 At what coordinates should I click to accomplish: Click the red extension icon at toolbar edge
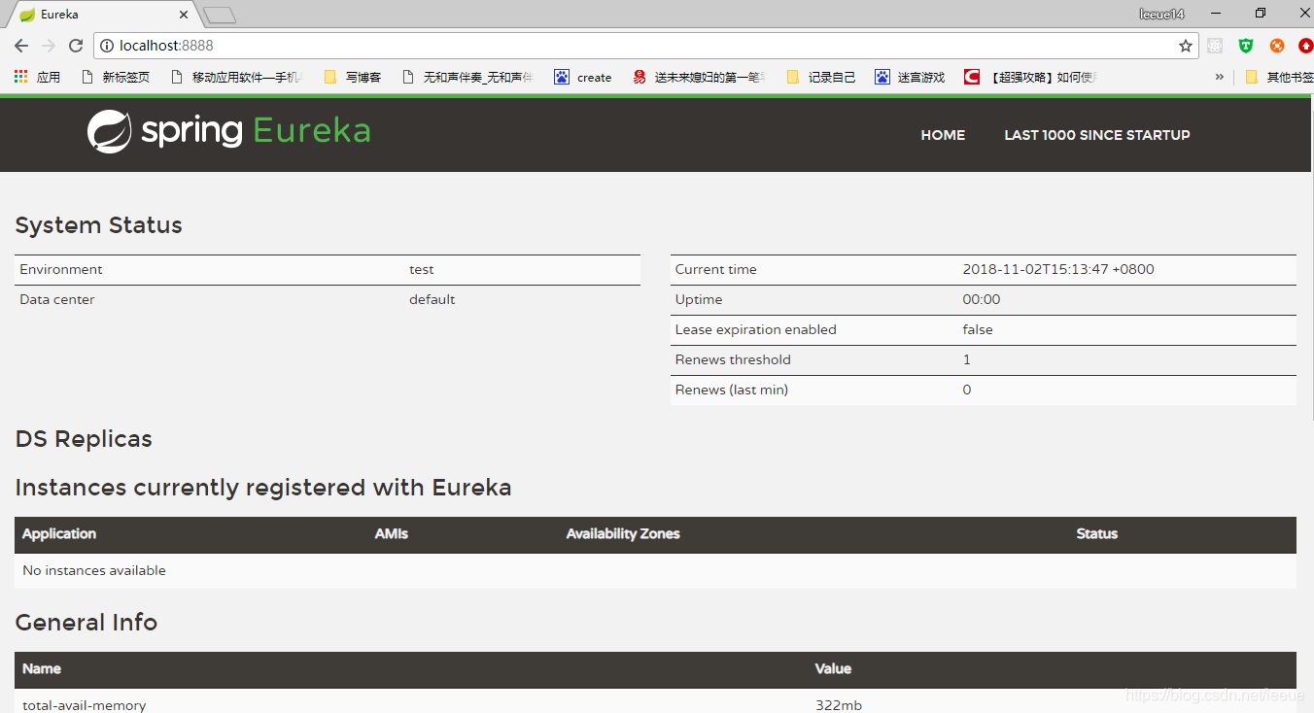pyautogui.click(x=1305, y=46)
